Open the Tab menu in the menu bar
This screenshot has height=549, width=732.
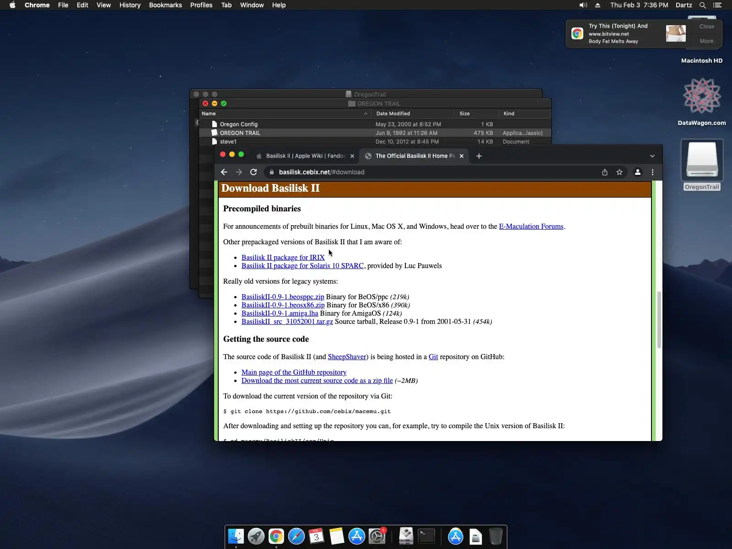[x=226, y=5]
